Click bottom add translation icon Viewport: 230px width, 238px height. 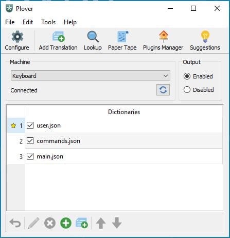82,223
